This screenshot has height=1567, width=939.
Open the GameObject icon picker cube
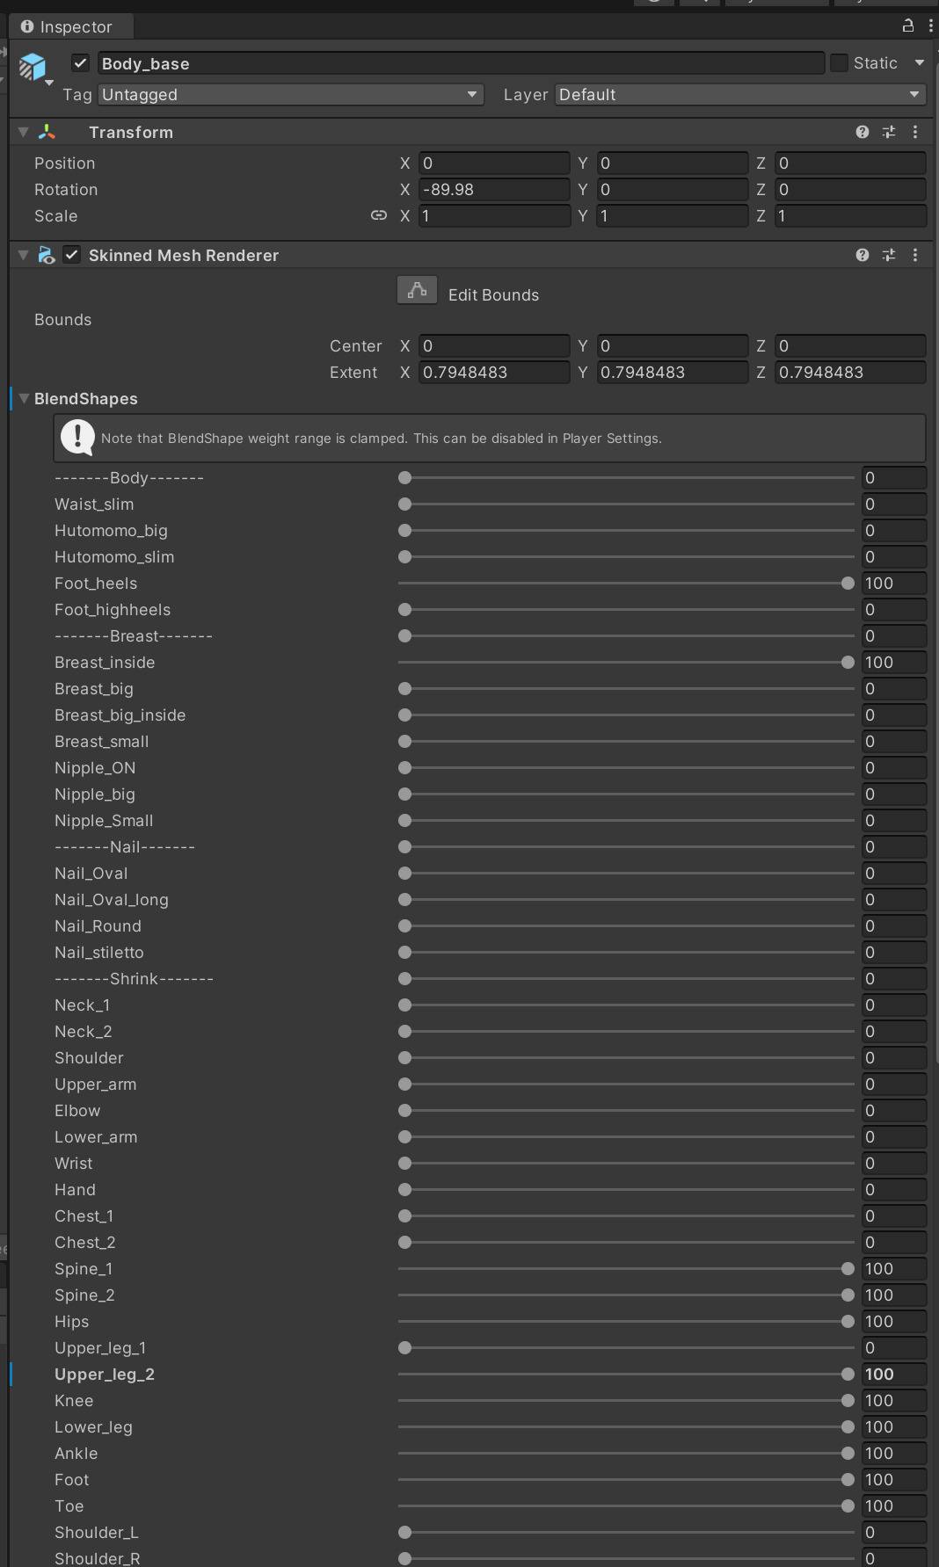pos(33,67)
